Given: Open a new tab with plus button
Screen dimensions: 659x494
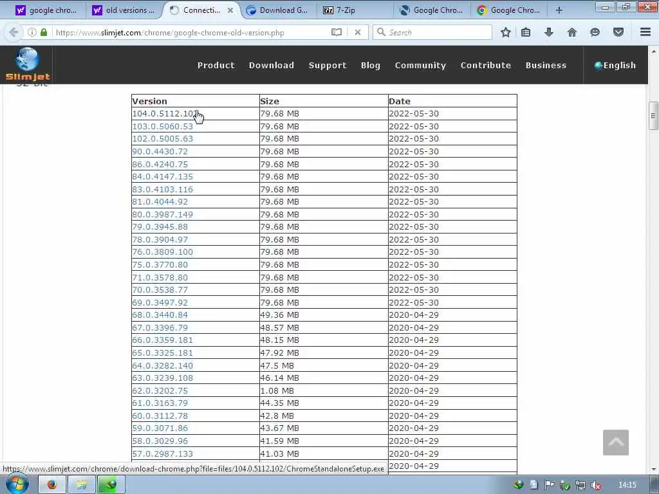Looking at the screenshot, I should coord(559,10).
